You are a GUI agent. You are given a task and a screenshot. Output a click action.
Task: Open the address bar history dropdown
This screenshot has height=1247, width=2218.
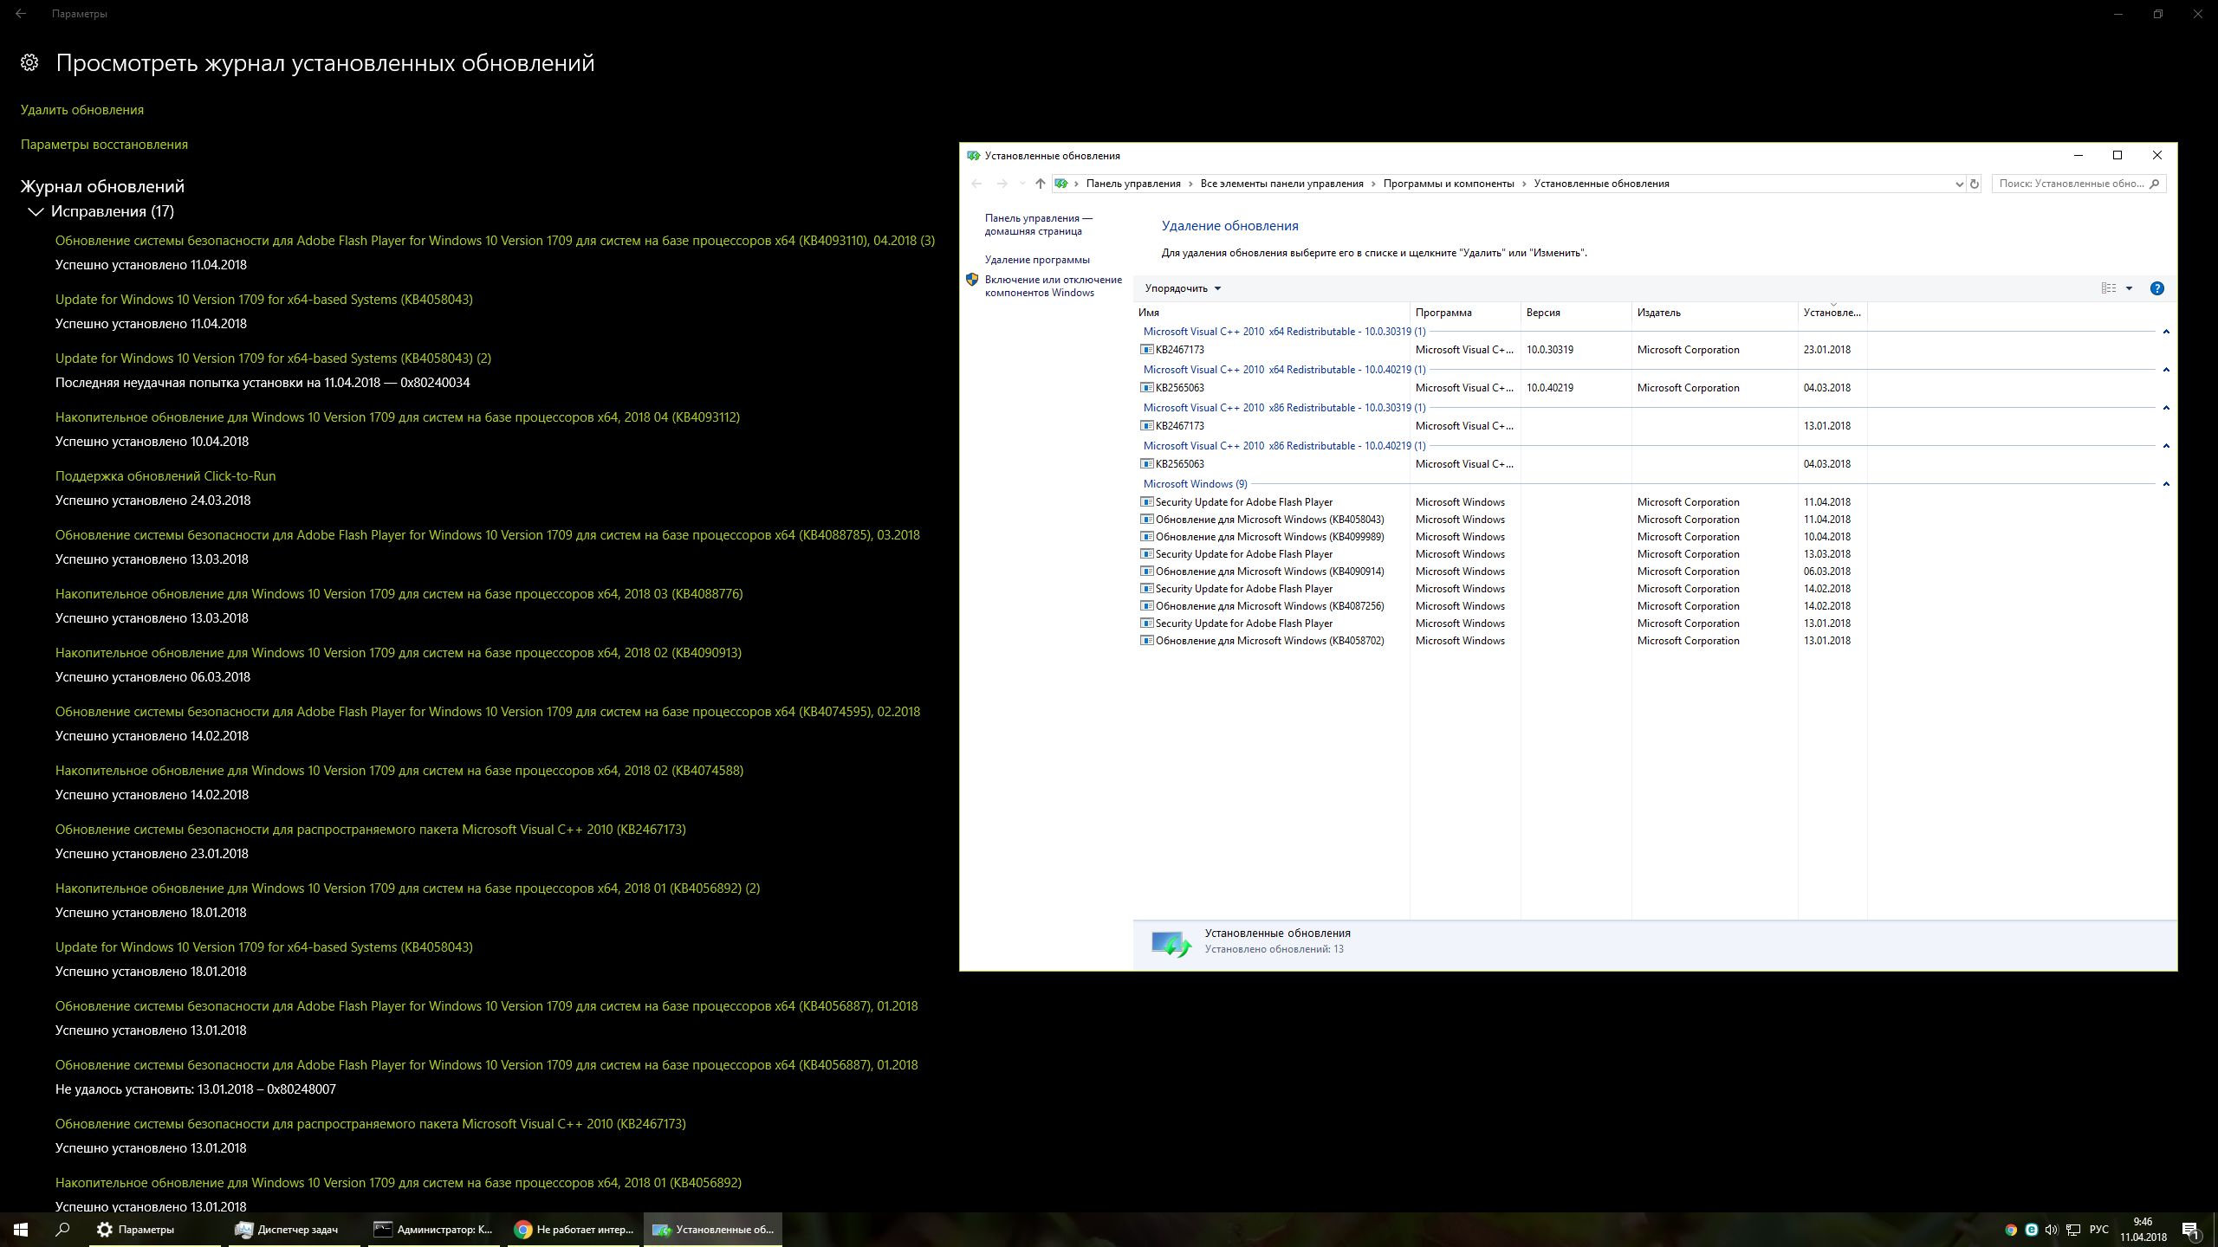pos(1960,184)
